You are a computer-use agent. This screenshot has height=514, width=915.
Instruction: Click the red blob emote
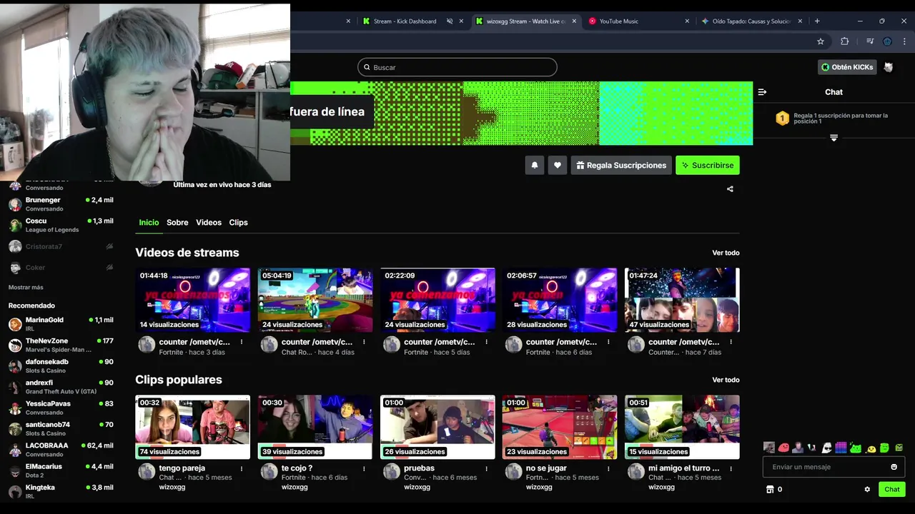tap(783, 448)
